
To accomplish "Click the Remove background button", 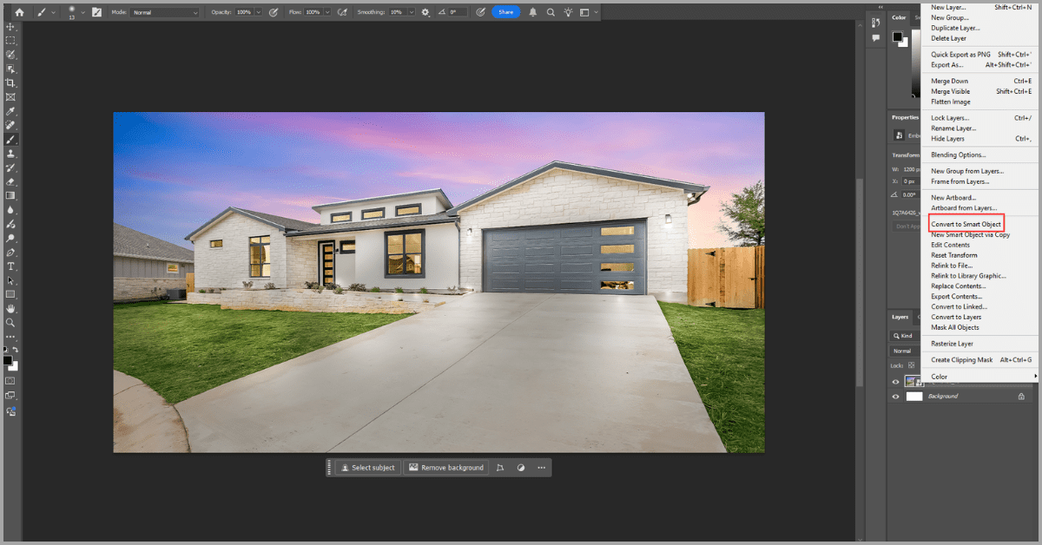I will click(445, 467).
